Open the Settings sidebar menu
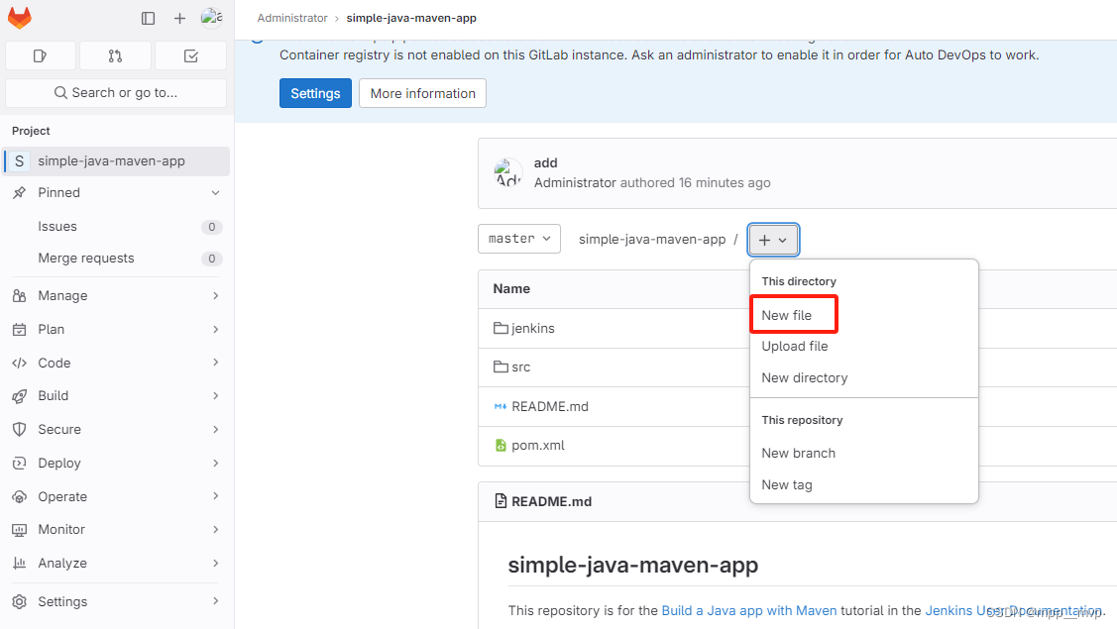This screenshot has height=629, width=1117. click(x=117, y=602)
